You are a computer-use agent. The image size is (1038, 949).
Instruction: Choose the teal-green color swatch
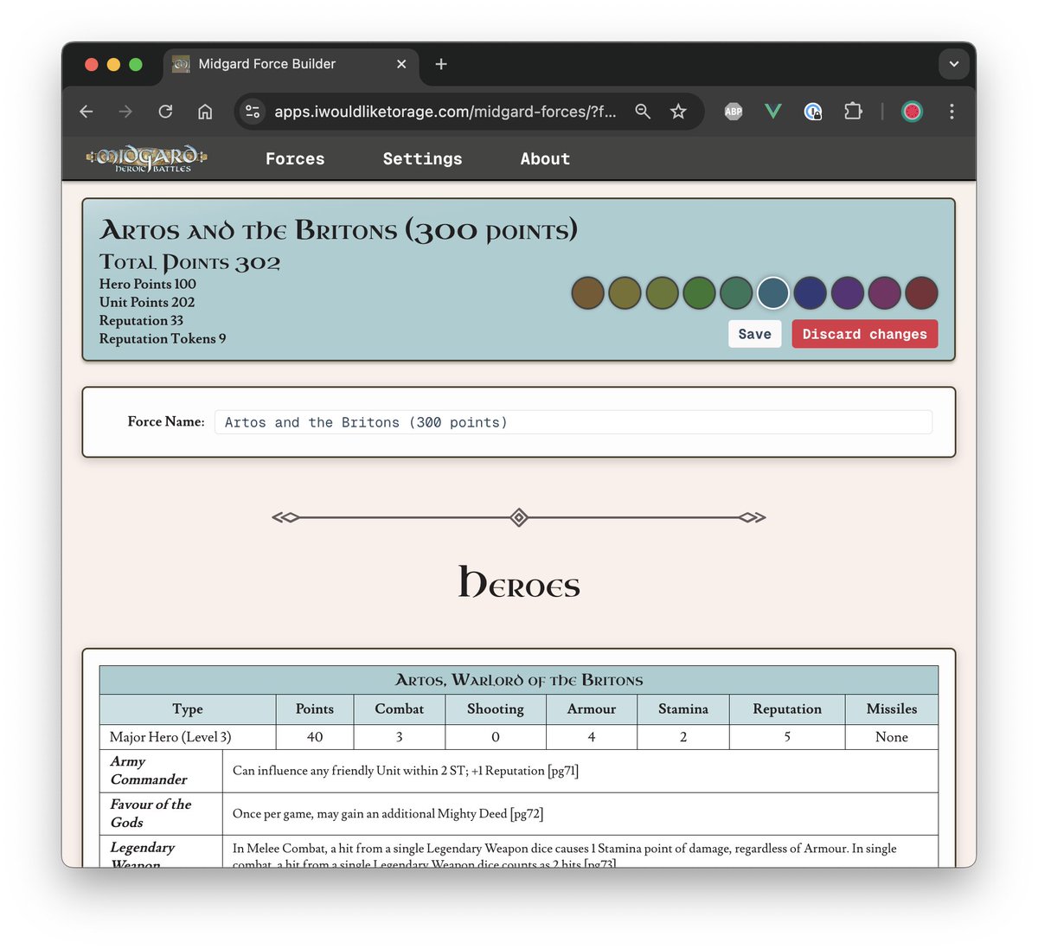(x=736, y=292)
